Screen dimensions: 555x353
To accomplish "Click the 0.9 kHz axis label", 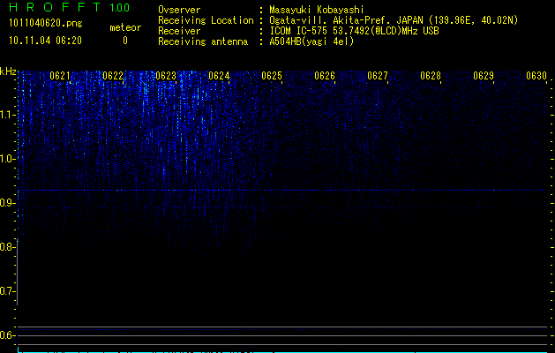I will [x=7, y=203].
